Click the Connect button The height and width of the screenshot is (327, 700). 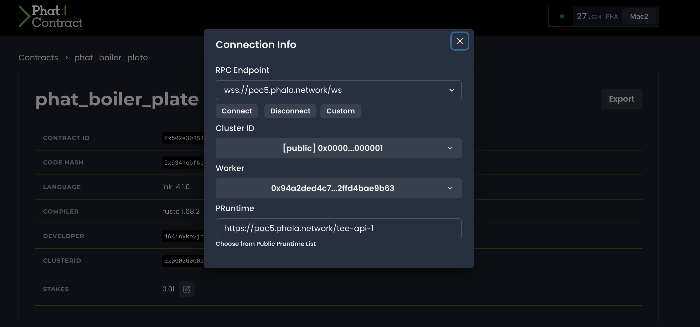click(x=237, y=111)
